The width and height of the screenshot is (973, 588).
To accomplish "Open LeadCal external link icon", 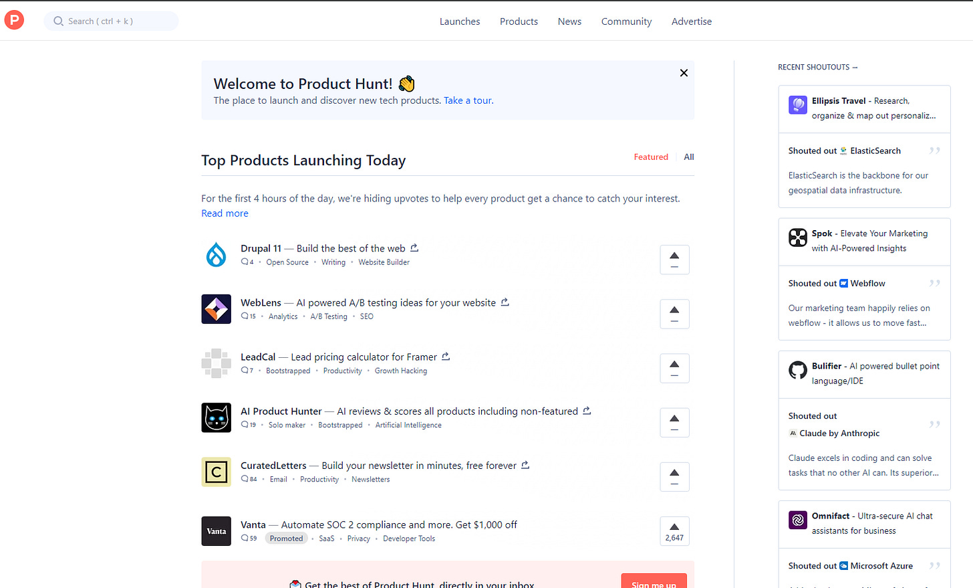I will coord(446,356).
